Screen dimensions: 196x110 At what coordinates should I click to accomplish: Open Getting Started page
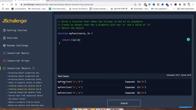click(17, 30)
